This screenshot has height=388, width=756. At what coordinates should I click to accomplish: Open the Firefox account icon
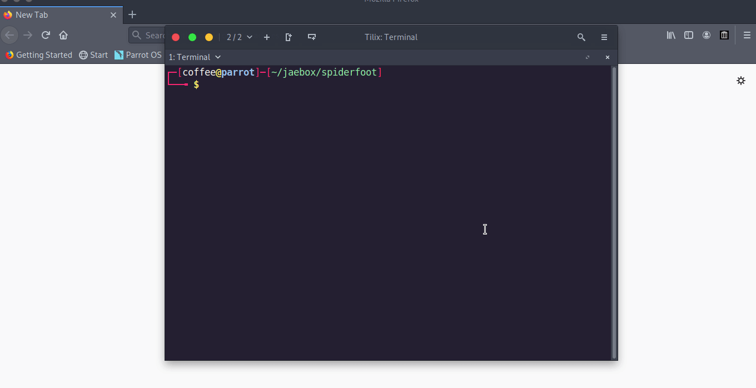pyautogui.click(x=707, y=35)
